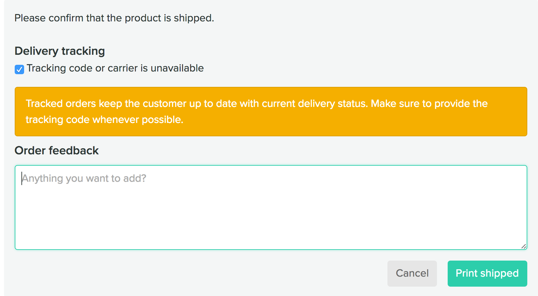
Task: Focus the Order feedback text area
Action: (271, 207)
